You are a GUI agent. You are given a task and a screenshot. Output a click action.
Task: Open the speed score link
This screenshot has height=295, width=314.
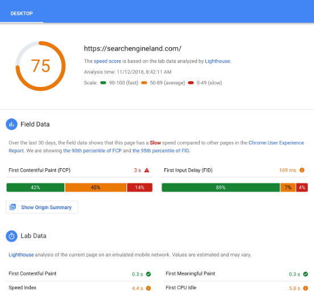click(x=108, y=61)
